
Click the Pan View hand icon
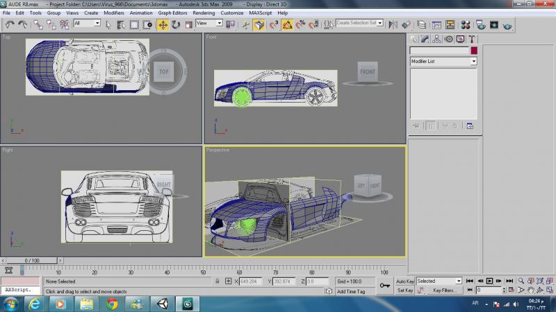[530, 290]
